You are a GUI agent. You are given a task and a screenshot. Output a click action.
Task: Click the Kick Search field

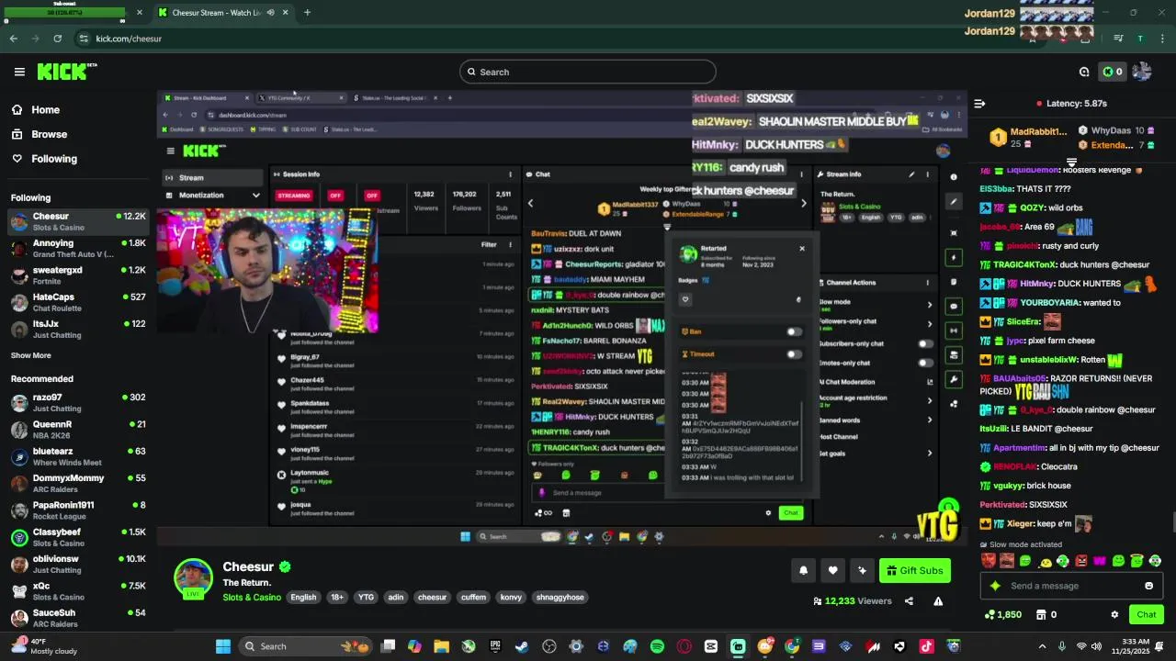point(588,72)
